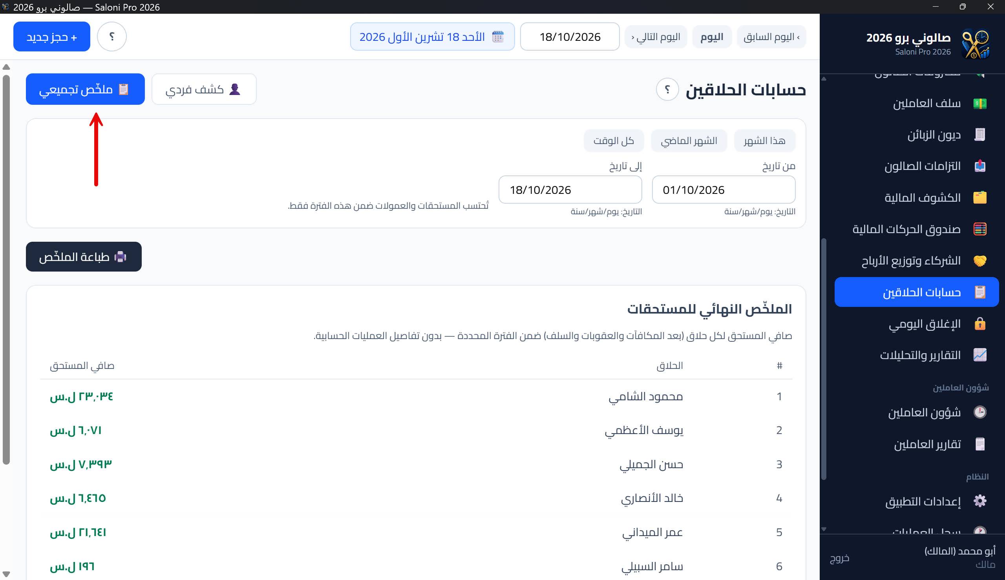Jump to اليوم

[712, 37]
